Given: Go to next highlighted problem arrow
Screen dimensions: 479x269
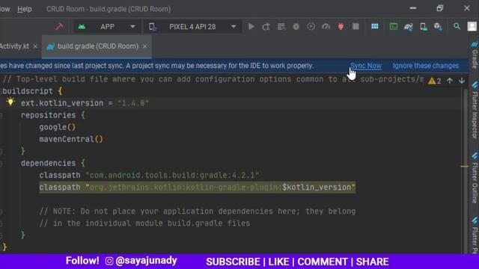Looking at the screenshot, I should [462, 81].
